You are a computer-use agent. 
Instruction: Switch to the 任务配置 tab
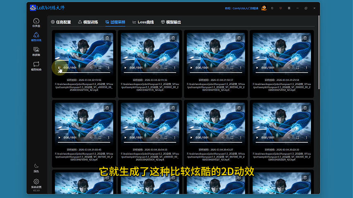pyautogui.click(x=61, y=22)
